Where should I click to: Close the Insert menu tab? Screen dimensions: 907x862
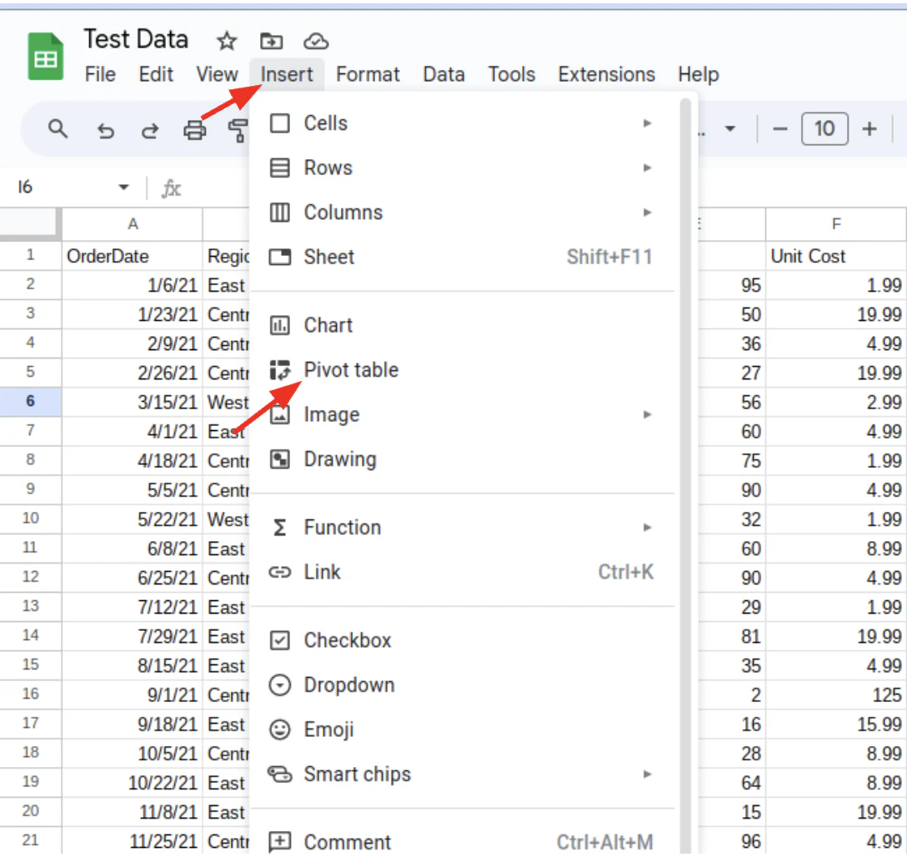click(286, 74)
